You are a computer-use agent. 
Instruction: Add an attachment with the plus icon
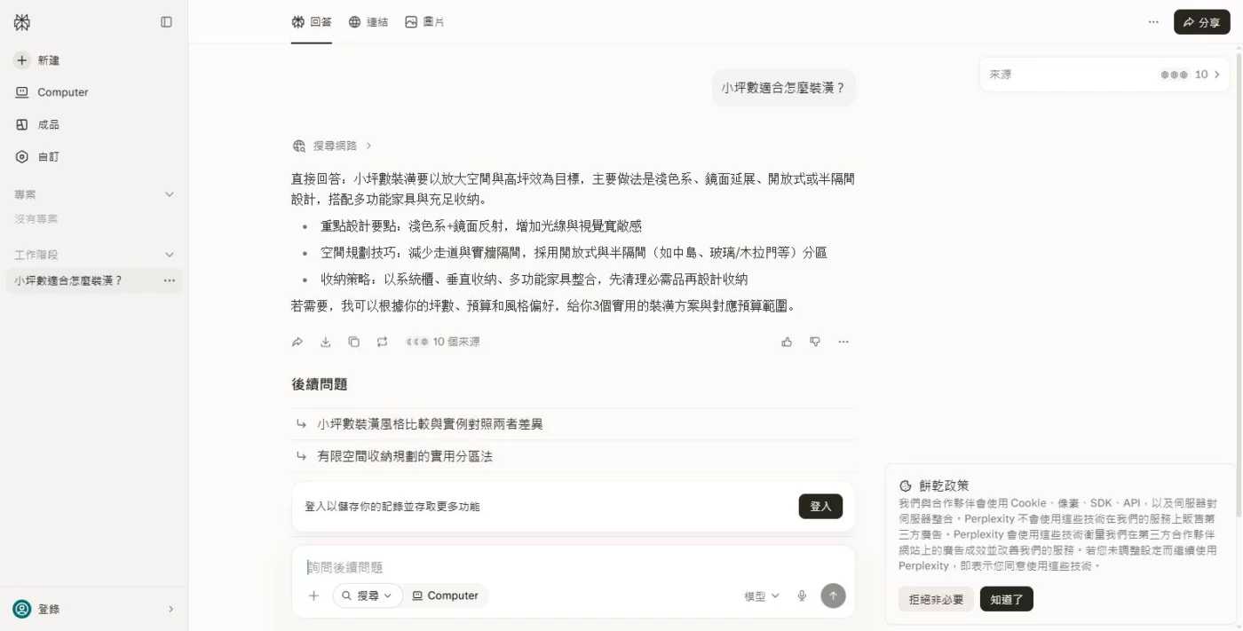click(x=313, y=596)
